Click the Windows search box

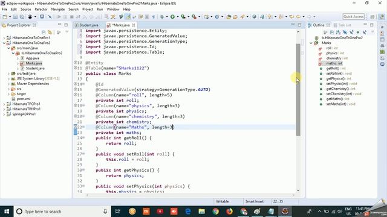tap(62, 212)
